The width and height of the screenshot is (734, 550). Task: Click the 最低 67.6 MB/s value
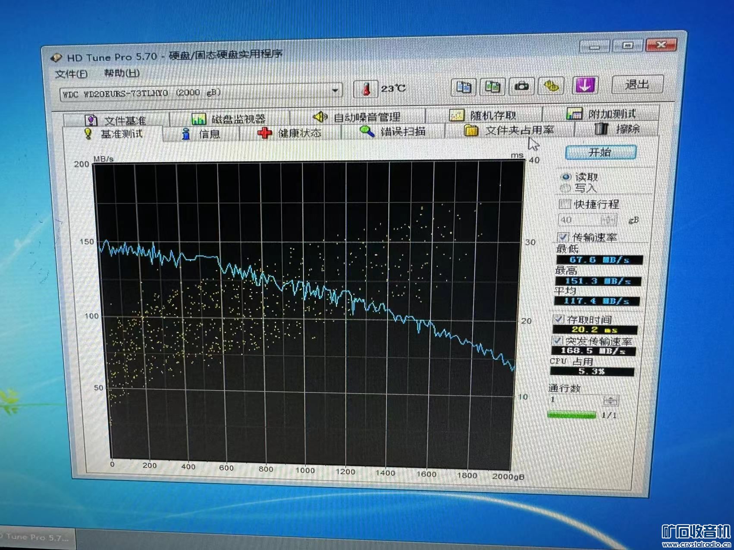[600, 260]
